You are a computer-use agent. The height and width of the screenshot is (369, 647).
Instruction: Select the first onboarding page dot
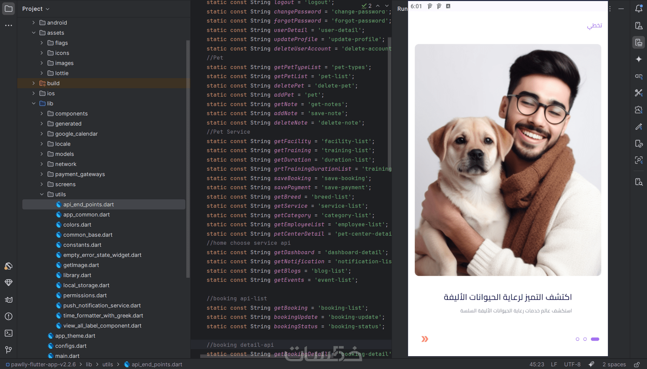click(577, 339)
